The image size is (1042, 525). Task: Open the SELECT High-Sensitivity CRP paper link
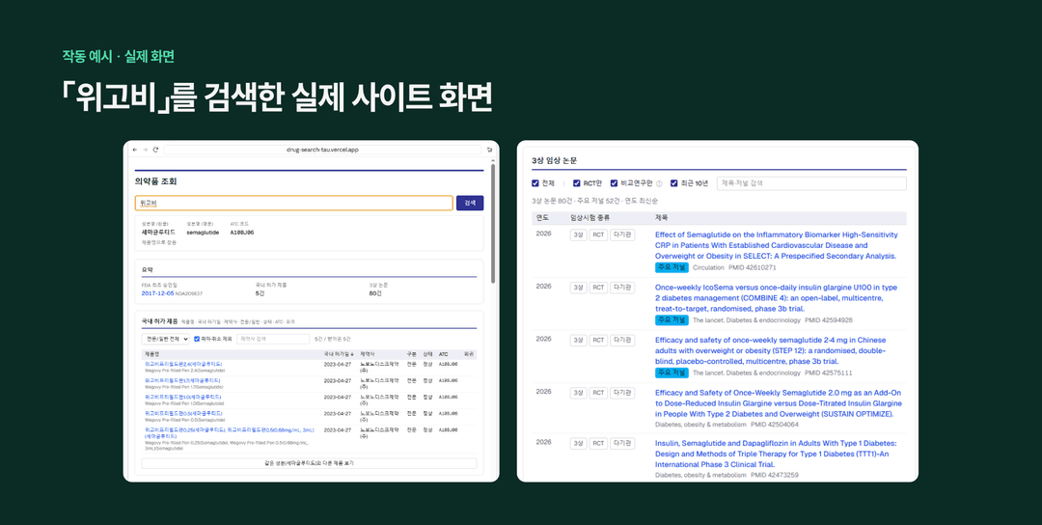coord(776,245)
